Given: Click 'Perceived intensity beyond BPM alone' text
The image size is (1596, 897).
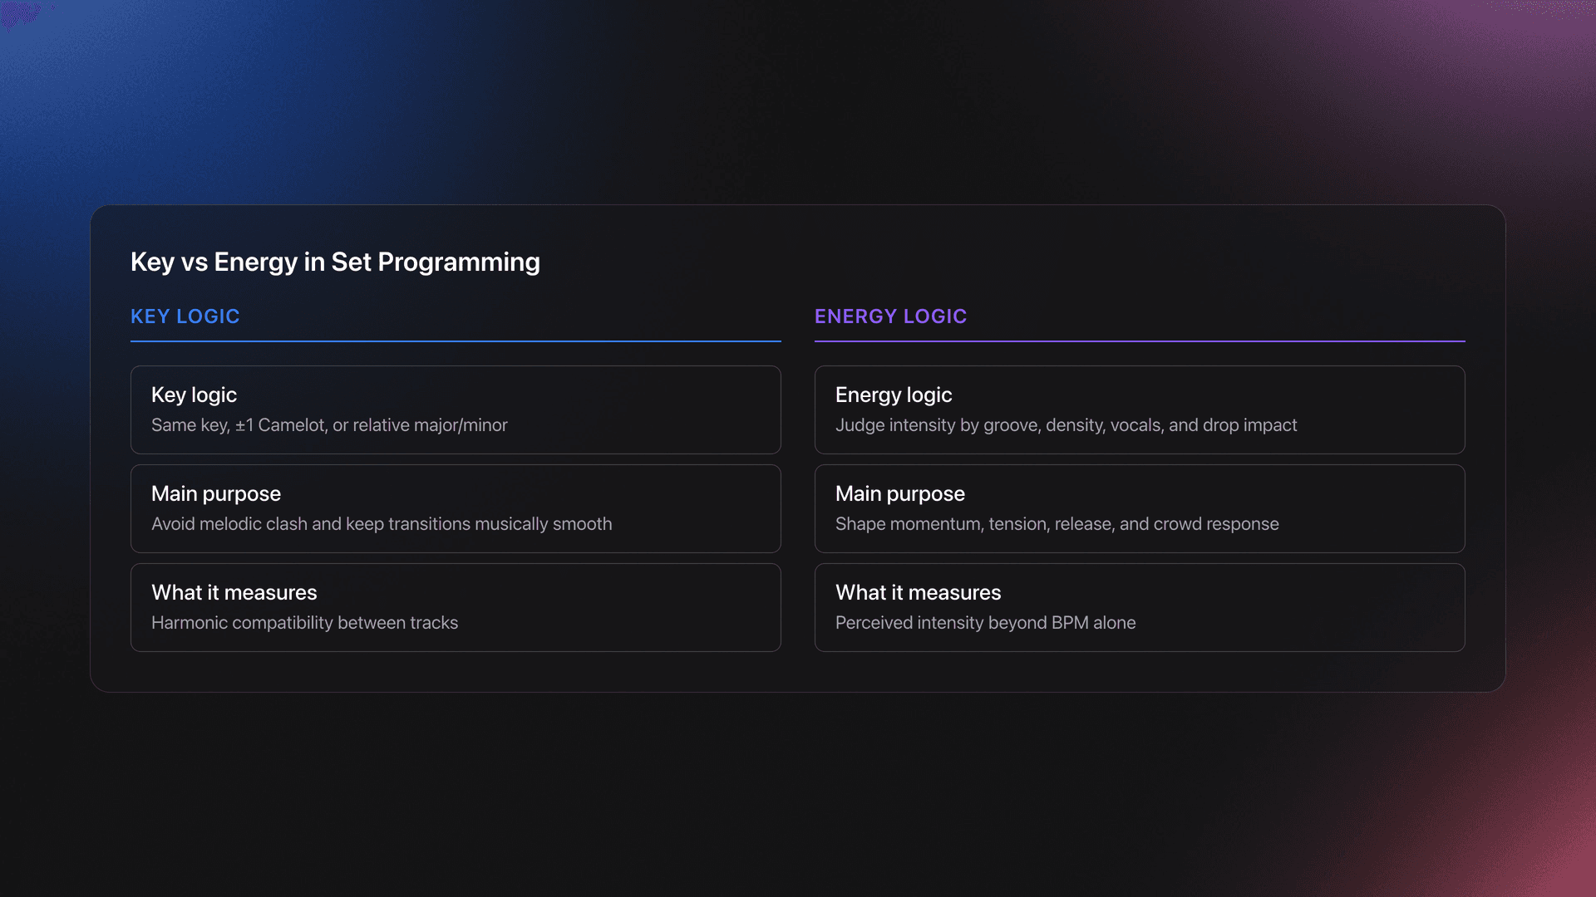Looking at the screenshot, I should (985, 623).
